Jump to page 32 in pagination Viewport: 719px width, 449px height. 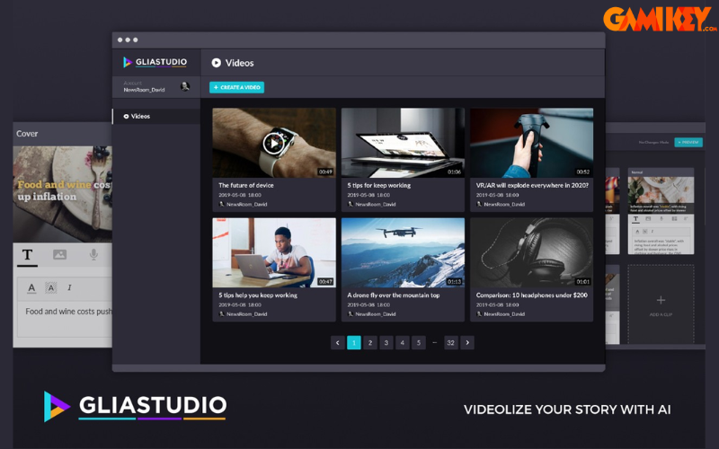pos(451,343)
